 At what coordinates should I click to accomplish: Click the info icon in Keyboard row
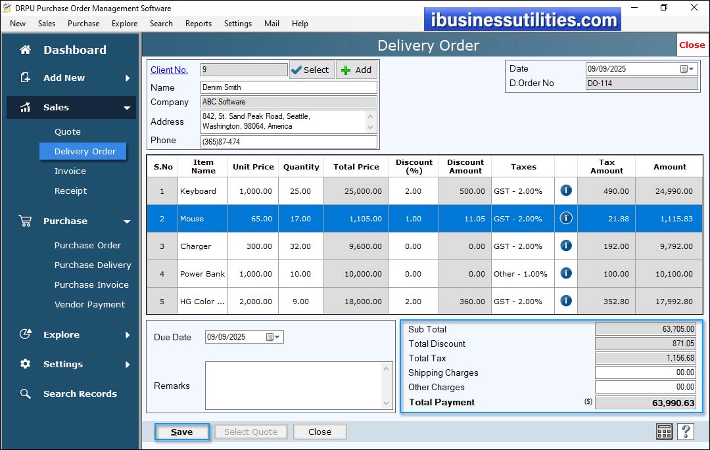[565, 191]
